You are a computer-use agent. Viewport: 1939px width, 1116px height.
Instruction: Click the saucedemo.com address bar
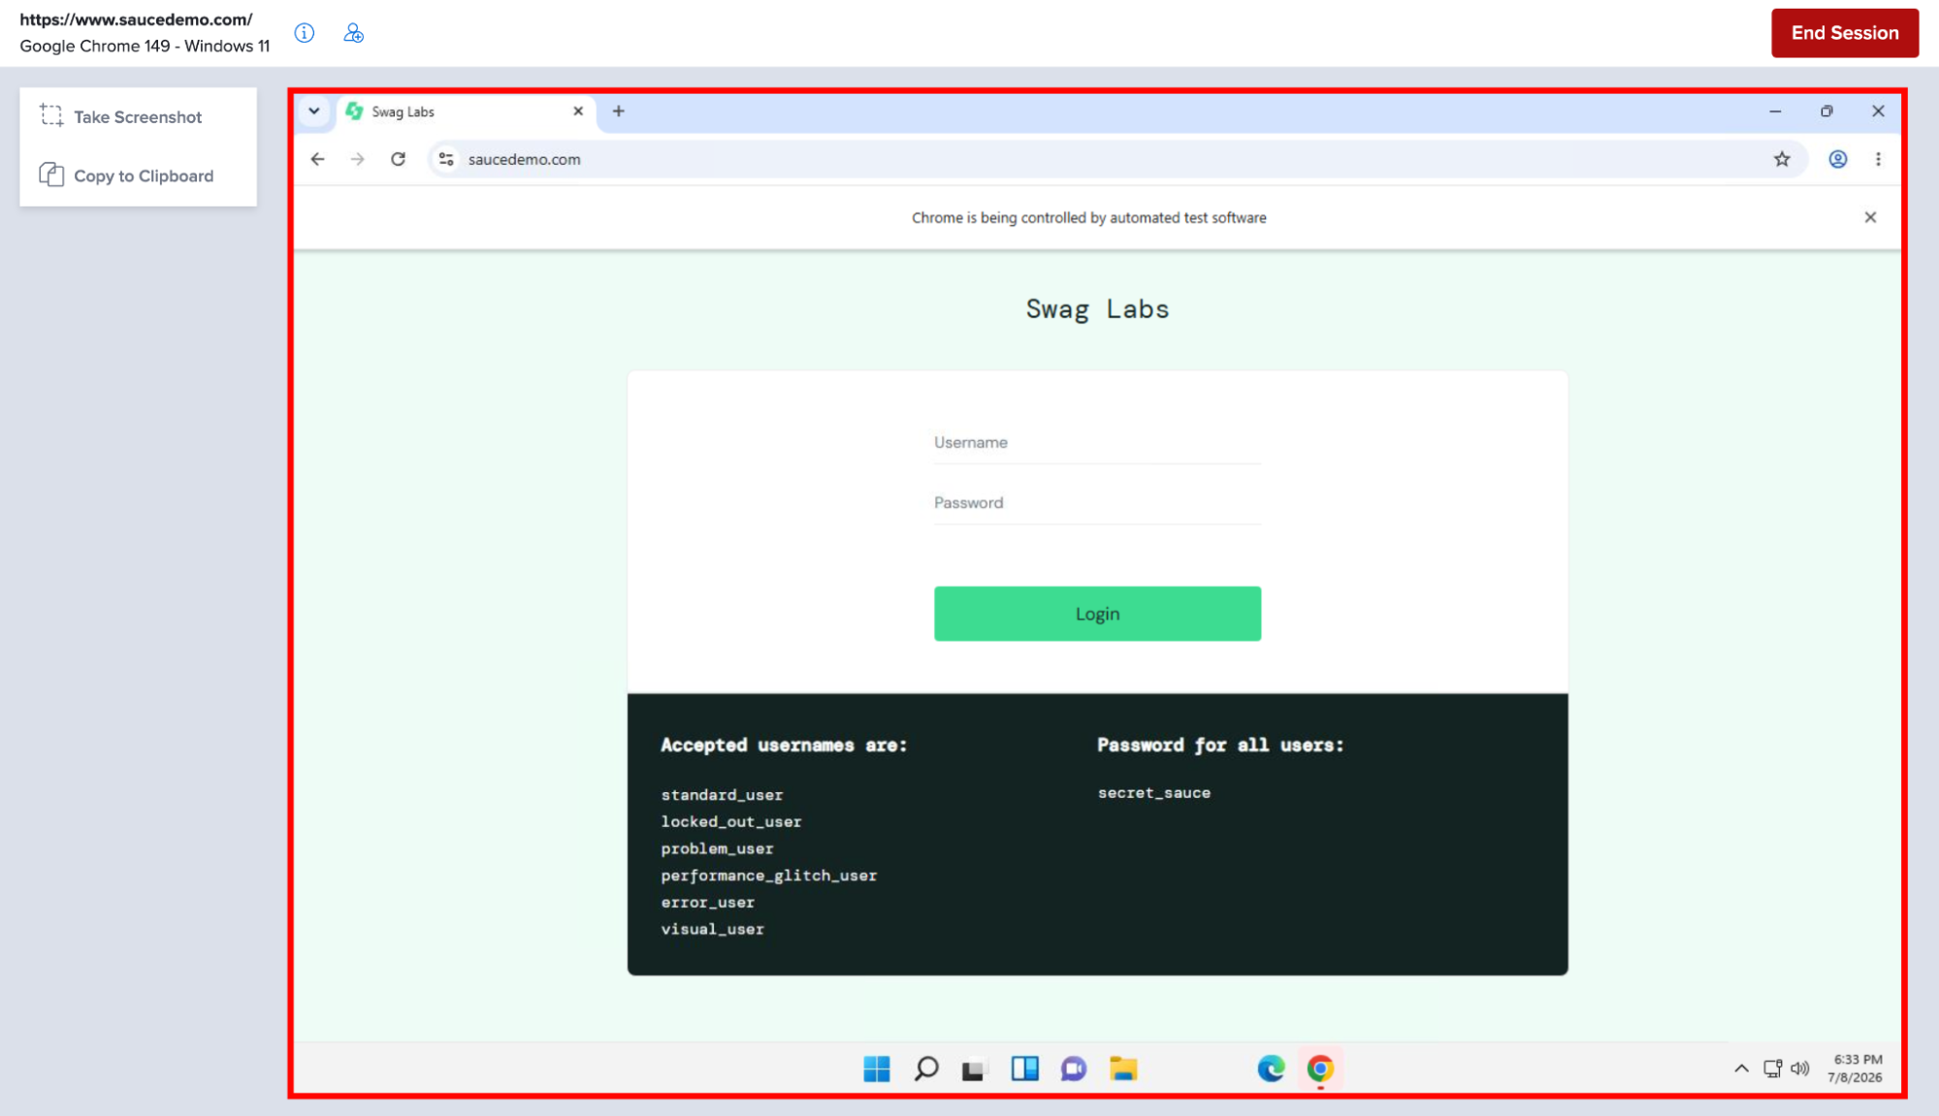1115,159
